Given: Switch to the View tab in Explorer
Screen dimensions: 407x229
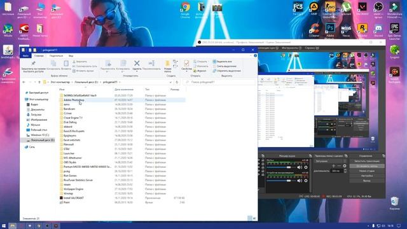Looking at the screenshot, I should 71,55.
